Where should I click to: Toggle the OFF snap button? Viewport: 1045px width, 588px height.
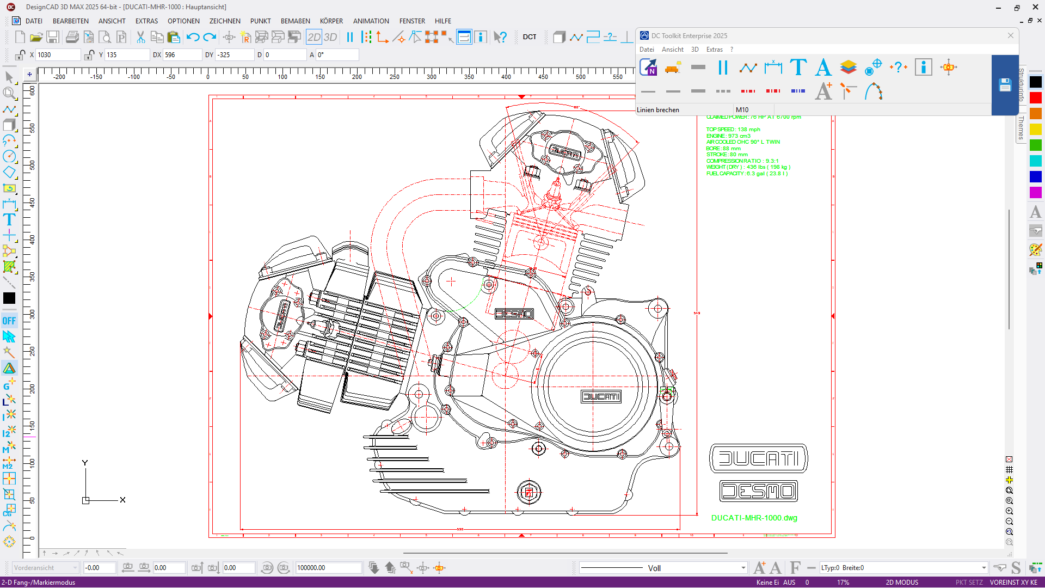[x=9, y=321]
